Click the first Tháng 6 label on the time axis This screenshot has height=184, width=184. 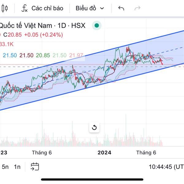42,153
